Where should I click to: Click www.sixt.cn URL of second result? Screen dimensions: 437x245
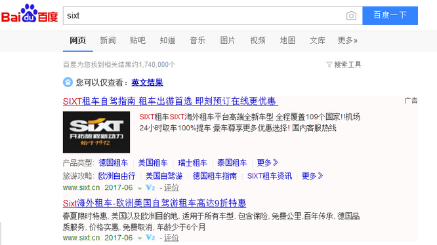[81, 238]
